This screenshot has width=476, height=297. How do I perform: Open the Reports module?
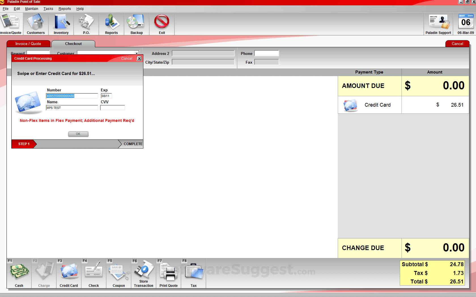click(x=111, y=24)
